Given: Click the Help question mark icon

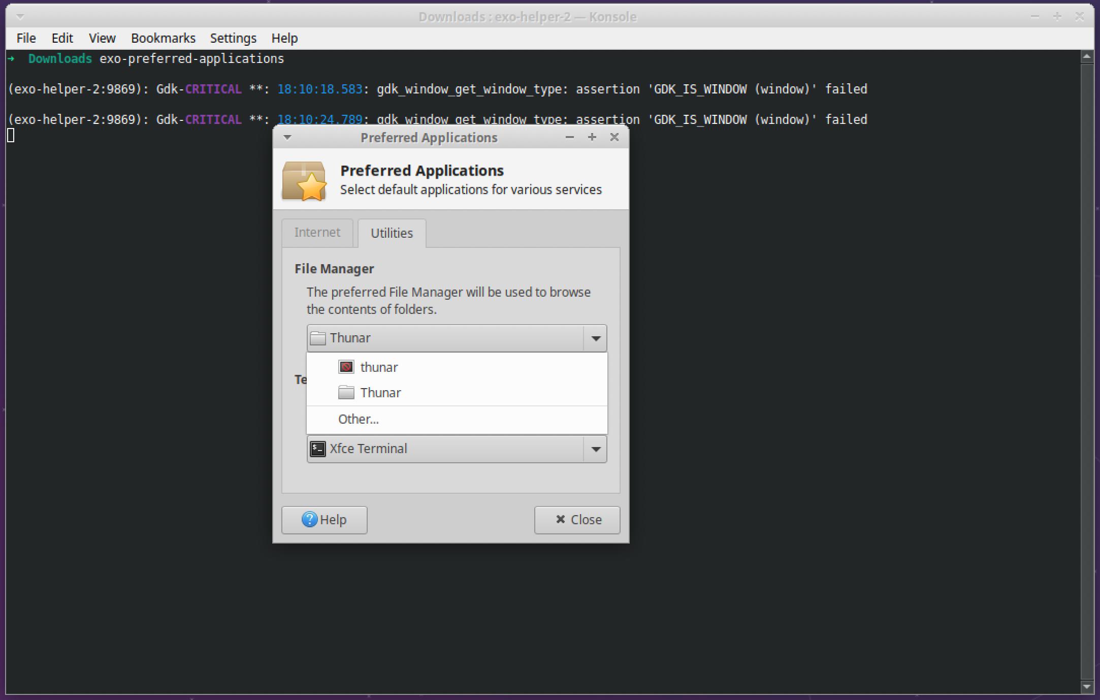Looking at the screenshot, I should pos(309,520).
